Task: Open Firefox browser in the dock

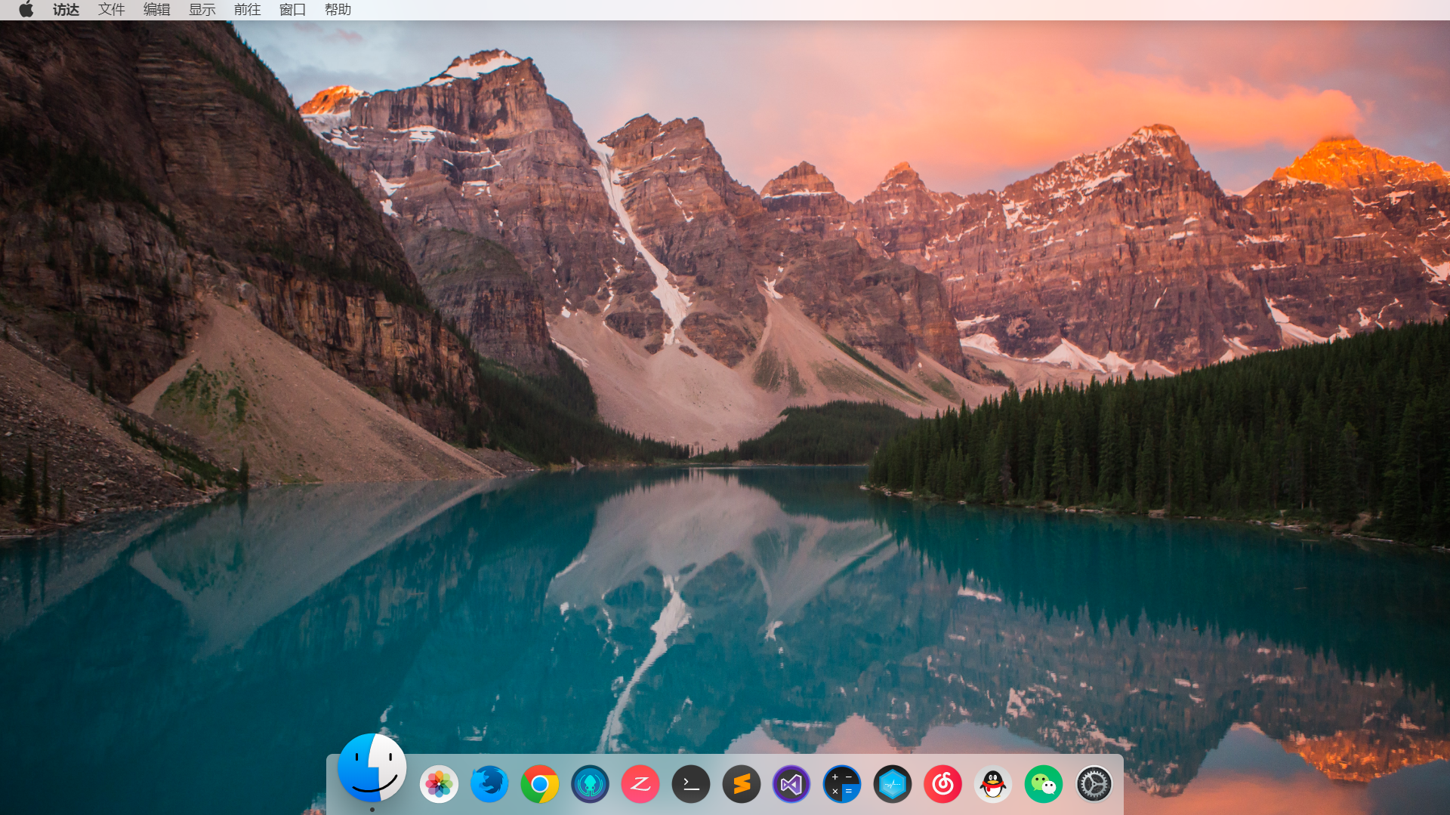Action: 489,785
